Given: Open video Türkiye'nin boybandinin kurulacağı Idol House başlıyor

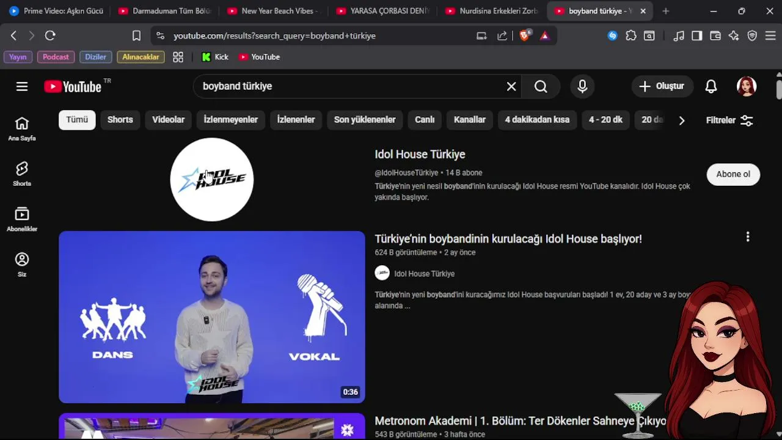Looking at the screenshot, I should click(508, 239).
